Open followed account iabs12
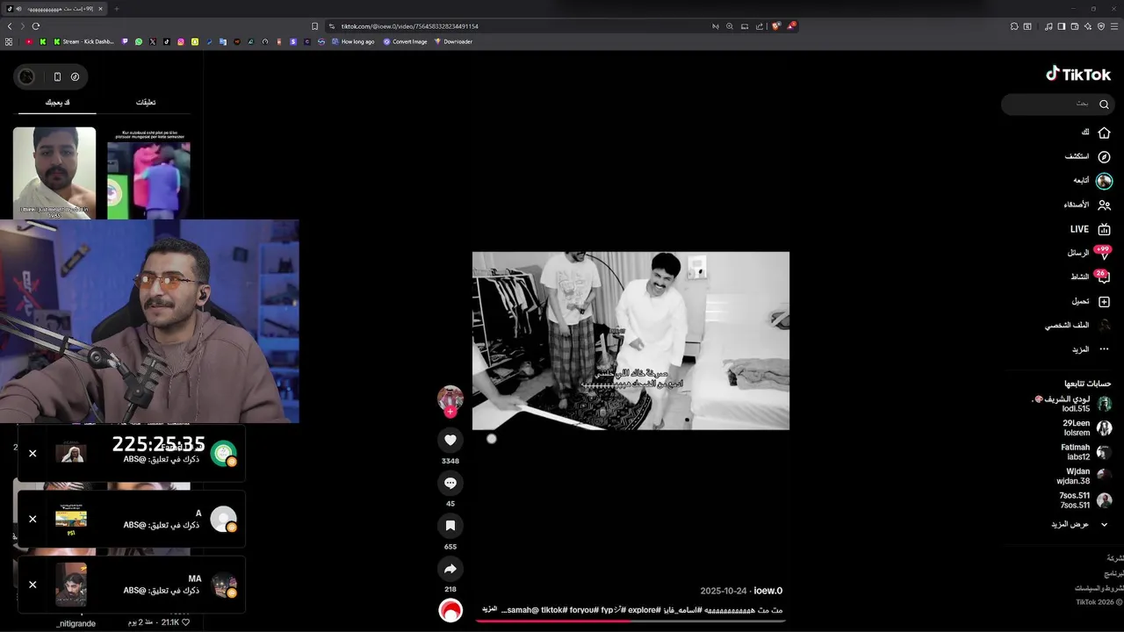 pyautogui.click(x=1085, y=452)
